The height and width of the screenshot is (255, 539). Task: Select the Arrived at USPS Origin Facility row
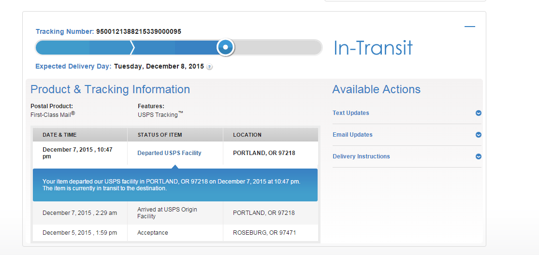167,213
